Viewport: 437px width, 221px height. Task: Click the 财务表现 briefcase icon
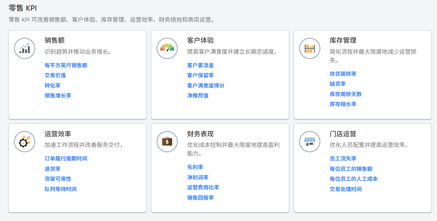tap(167, 141)
